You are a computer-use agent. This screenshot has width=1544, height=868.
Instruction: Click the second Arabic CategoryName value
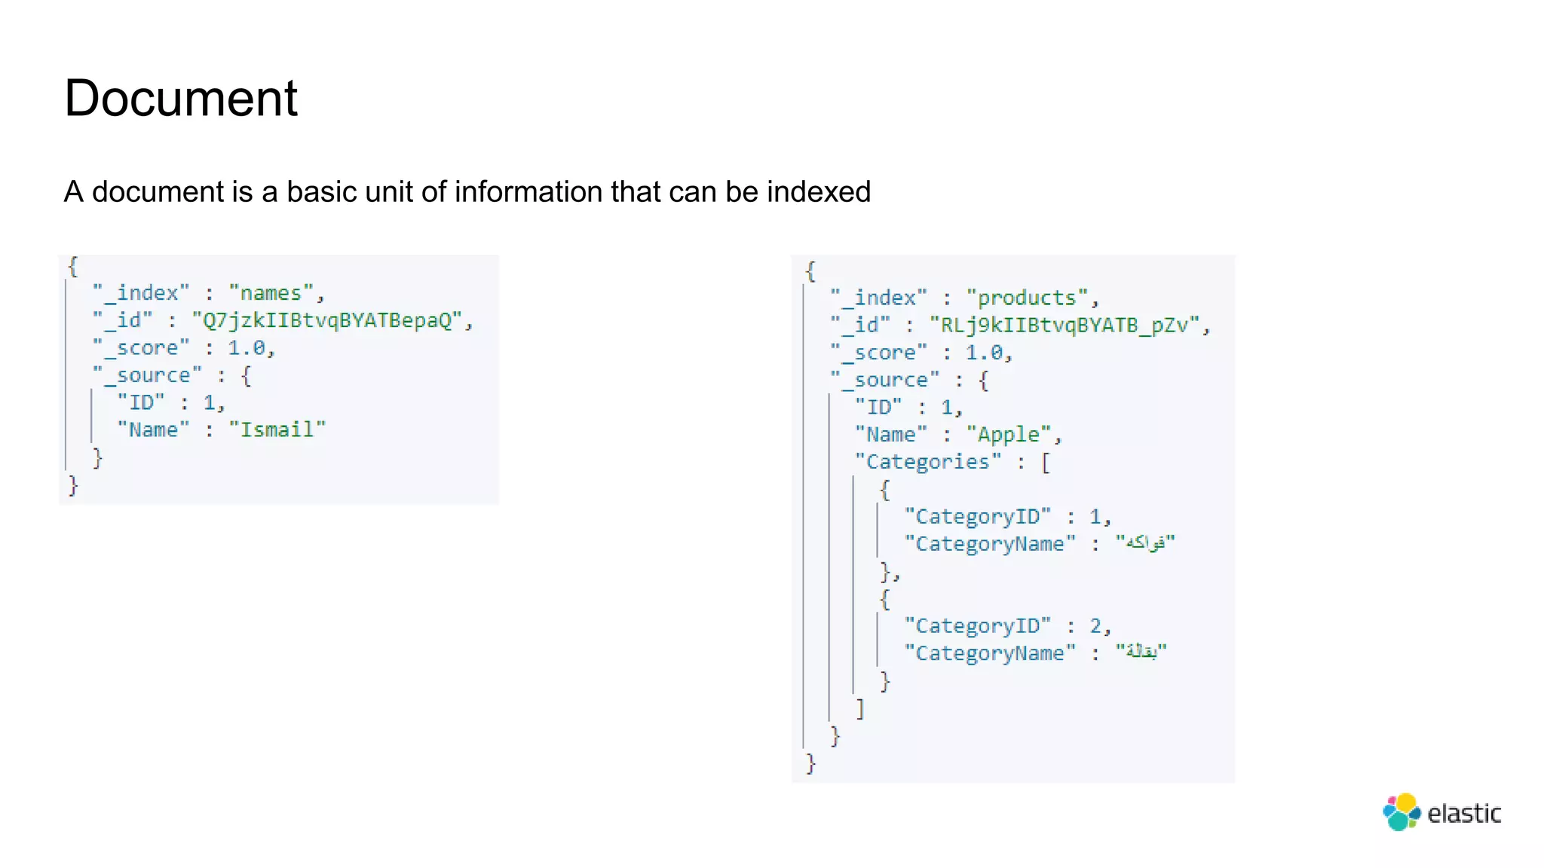coord(1141,652)
